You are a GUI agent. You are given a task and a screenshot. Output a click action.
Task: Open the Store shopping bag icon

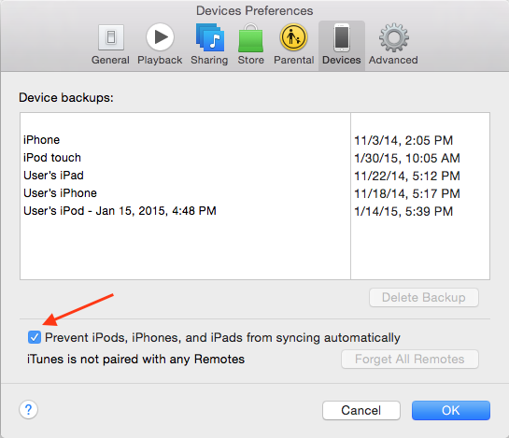250,37
